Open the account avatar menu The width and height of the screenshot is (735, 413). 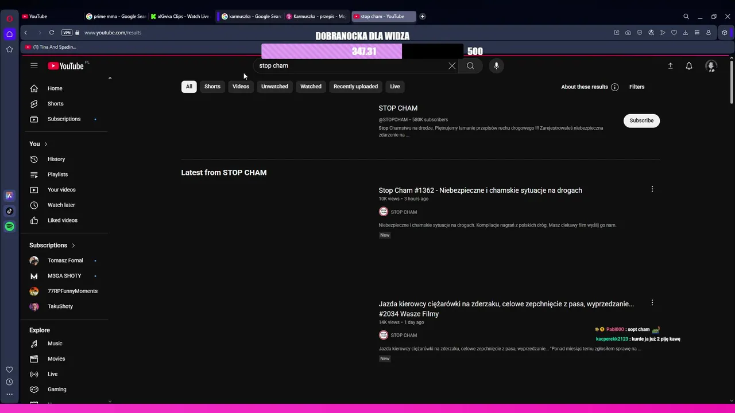711,66
